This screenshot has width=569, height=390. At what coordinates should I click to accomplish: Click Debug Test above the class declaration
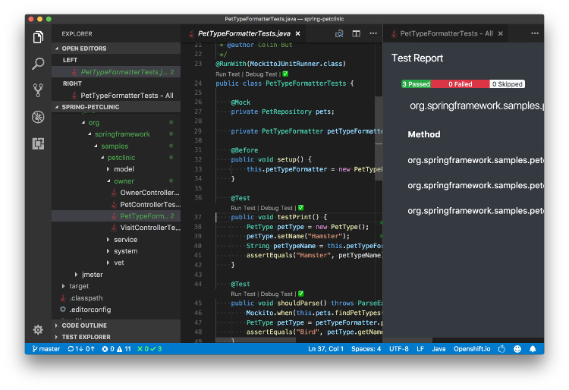click(261, 74)
